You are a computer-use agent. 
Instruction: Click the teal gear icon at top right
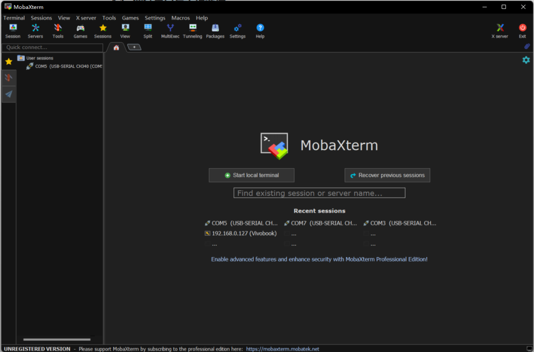526,60
